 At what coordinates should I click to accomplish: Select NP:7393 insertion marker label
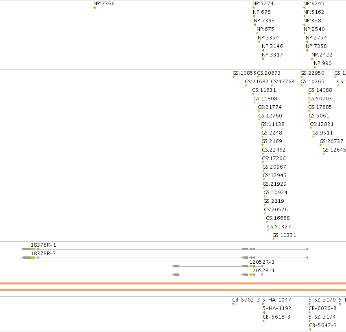[264, 21]
